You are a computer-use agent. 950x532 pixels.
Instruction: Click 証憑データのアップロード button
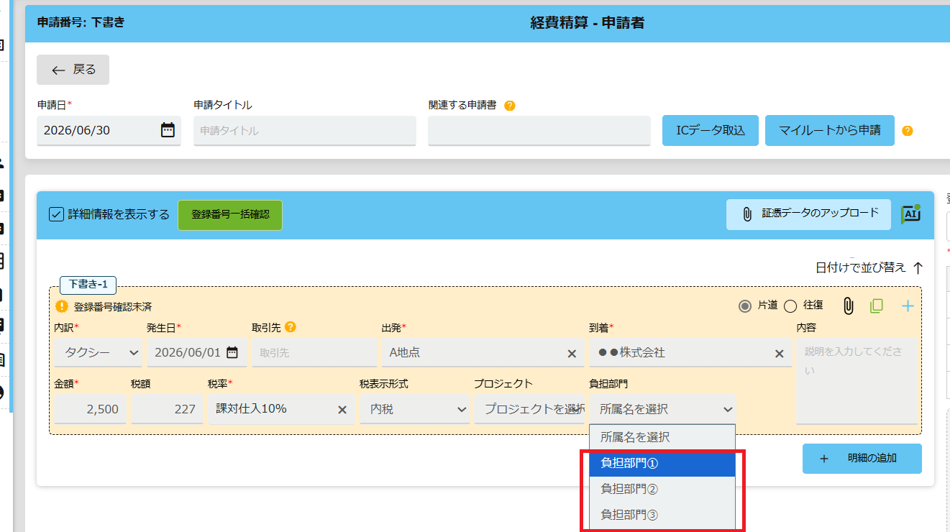(x=808, y=214)
